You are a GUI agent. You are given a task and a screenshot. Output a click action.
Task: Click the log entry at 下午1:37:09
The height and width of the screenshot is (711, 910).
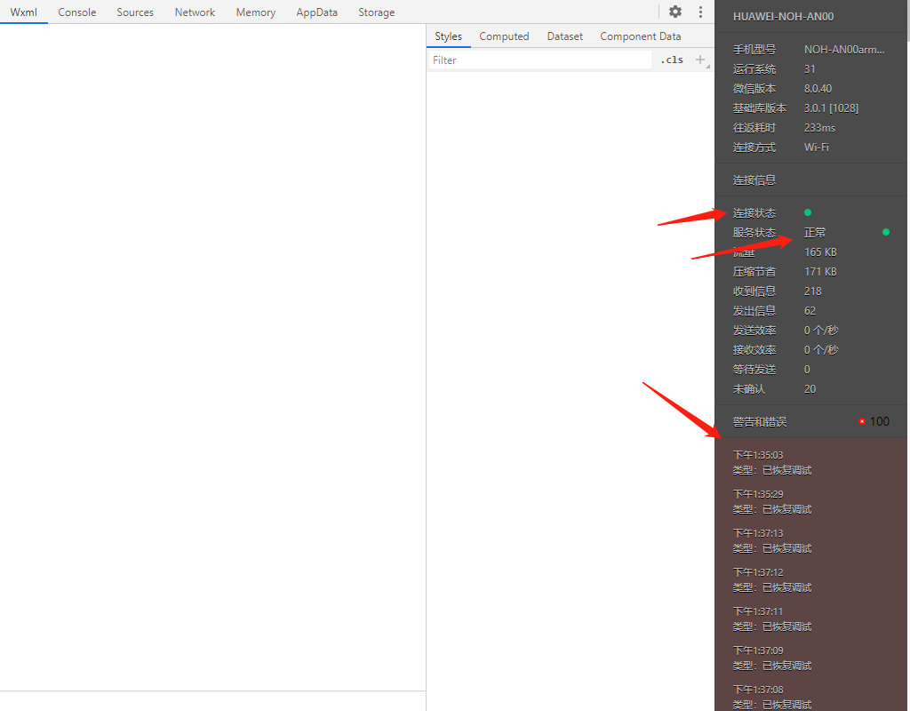tap(772, 659)
